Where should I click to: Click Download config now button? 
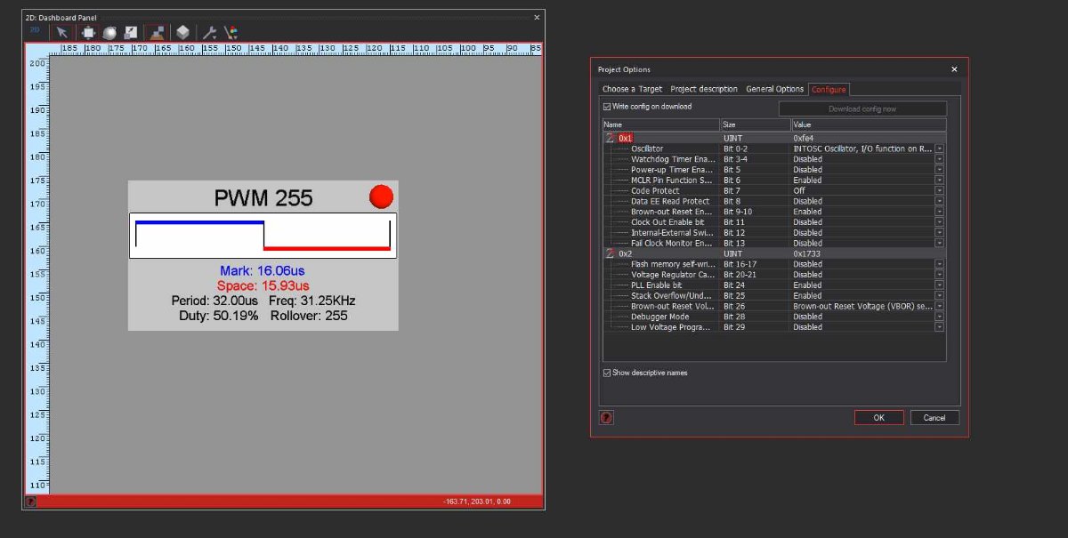coord(862,109)
